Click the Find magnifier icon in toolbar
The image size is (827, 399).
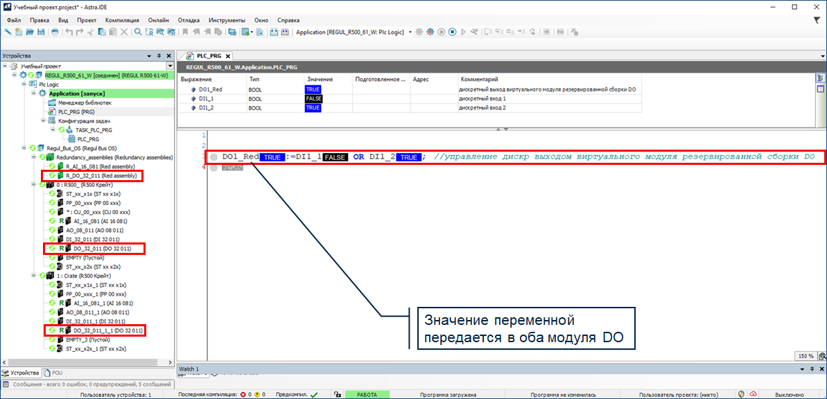138,32
